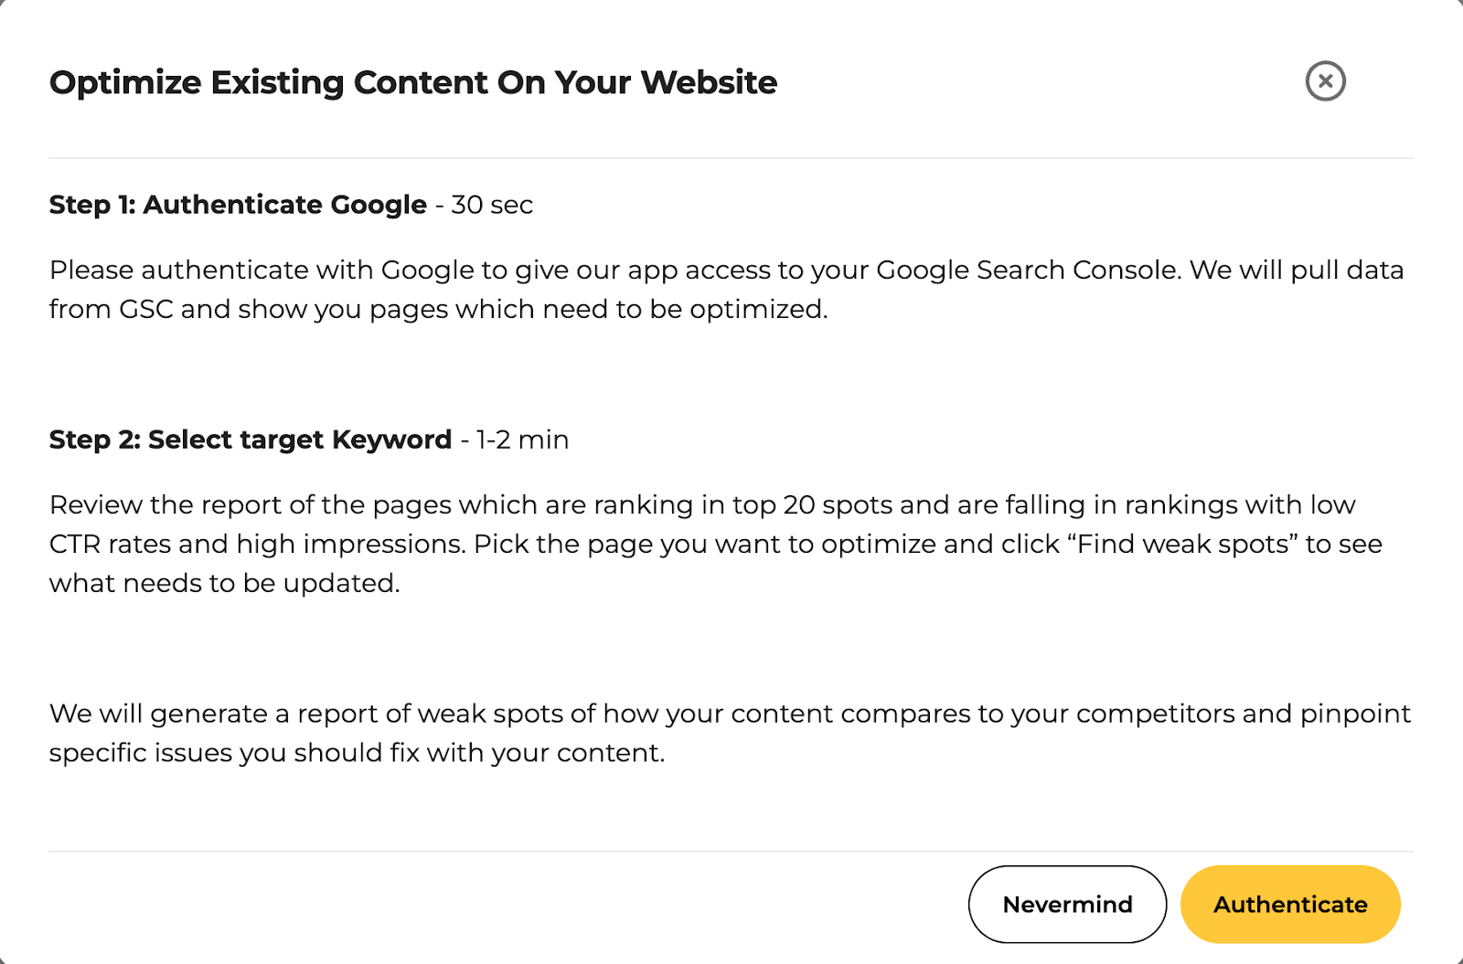The width and height of the screenshot is (1463, 964).
Task: Click the divider line below the dialog title
Action: pos(731,158)
